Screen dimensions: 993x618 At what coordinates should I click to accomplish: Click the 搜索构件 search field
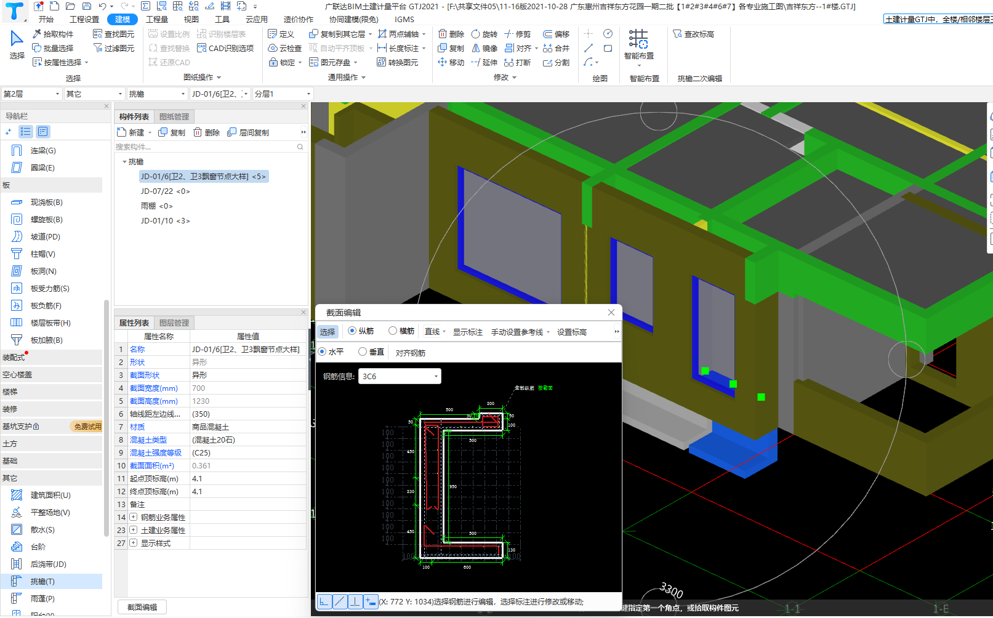pos(209,146)
